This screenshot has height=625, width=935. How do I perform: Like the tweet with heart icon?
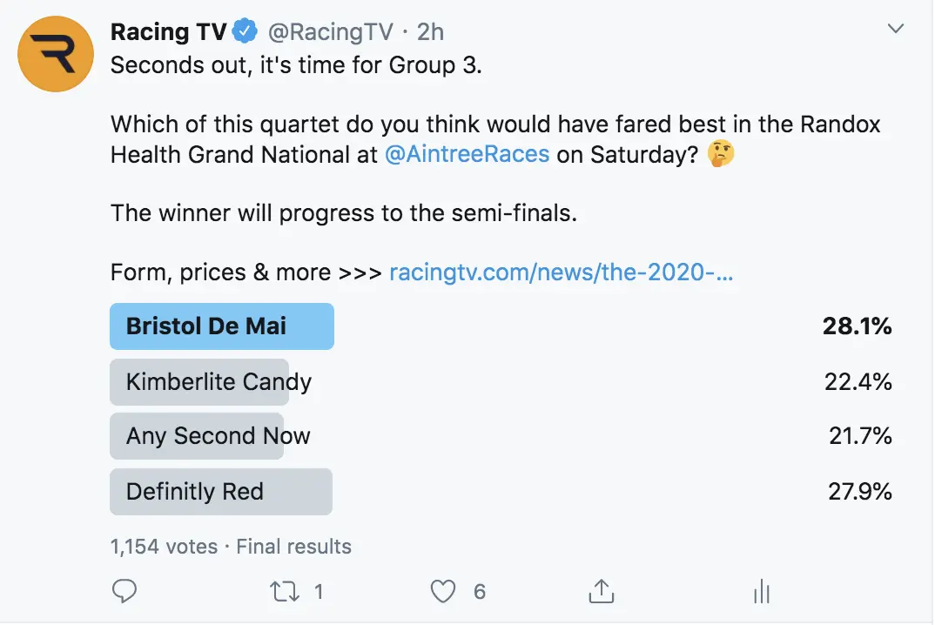tap(443, 592)
